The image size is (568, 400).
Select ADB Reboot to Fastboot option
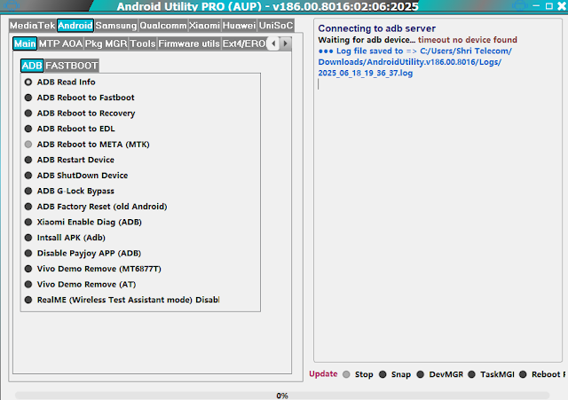coord(79,98)
